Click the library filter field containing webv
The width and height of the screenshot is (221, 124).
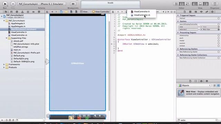[198, 120]
